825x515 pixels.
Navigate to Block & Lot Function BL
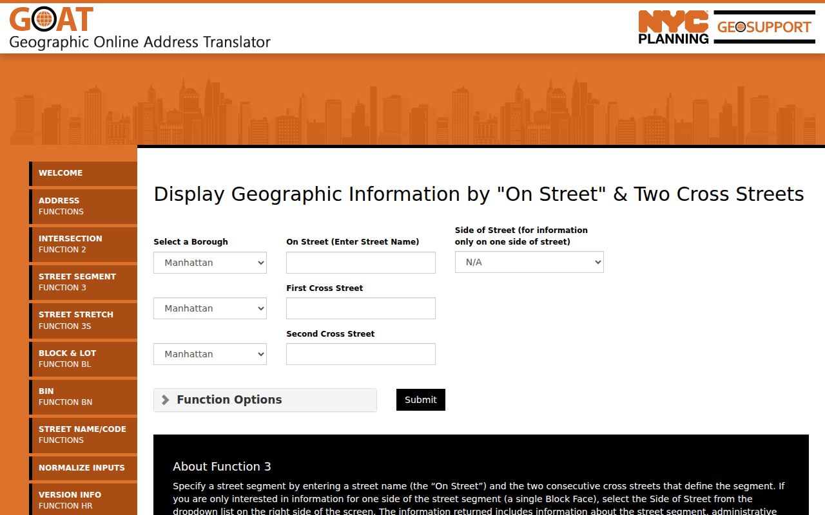pyautogui.click(x=83, y=359)
